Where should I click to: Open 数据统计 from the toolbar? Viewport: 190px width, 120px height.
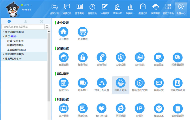tap(130, 9)
